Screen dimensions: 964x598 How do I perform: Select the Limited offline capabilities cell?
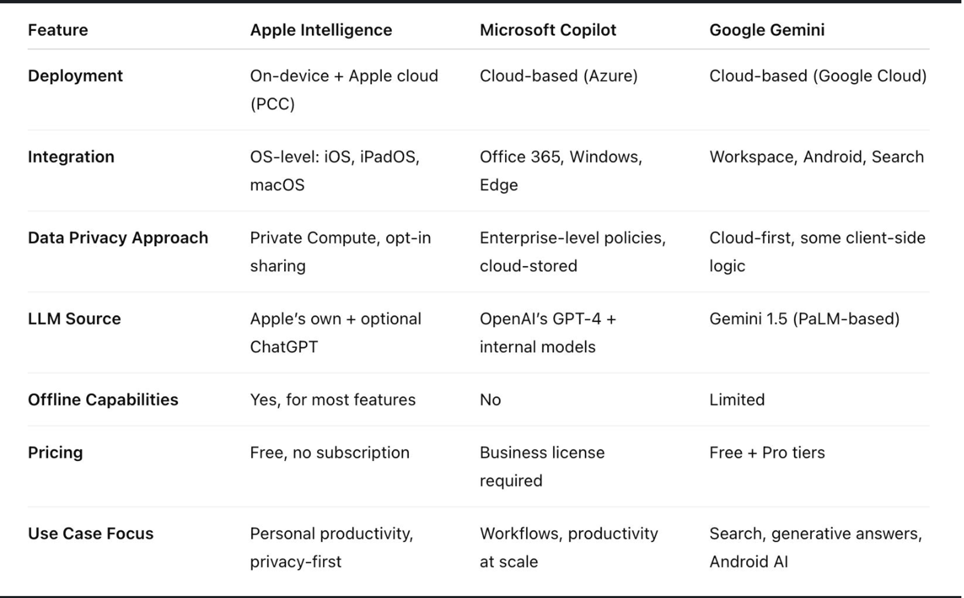737,400
